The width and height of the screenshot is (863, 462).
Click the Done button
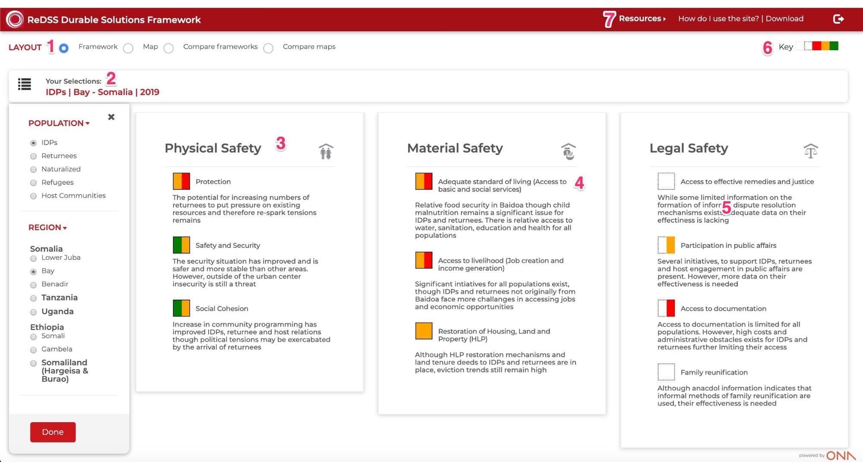pos(53,432)
